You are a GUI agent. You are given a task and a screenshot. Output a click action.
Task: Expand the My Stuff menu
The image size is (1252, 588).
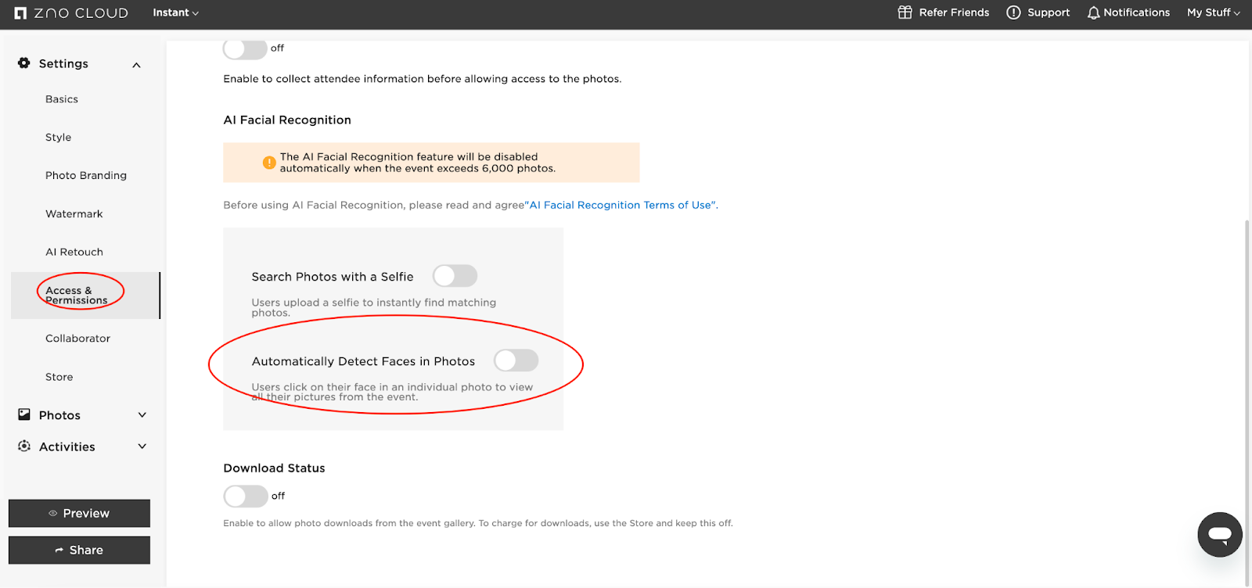pos(1213,13)
